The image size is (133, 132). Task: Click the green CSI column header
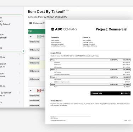[37, 31]
